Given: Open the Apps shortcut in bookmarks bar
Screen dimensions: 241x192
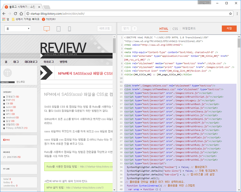Looking at the screenshot, I should (x=6, y=19).
